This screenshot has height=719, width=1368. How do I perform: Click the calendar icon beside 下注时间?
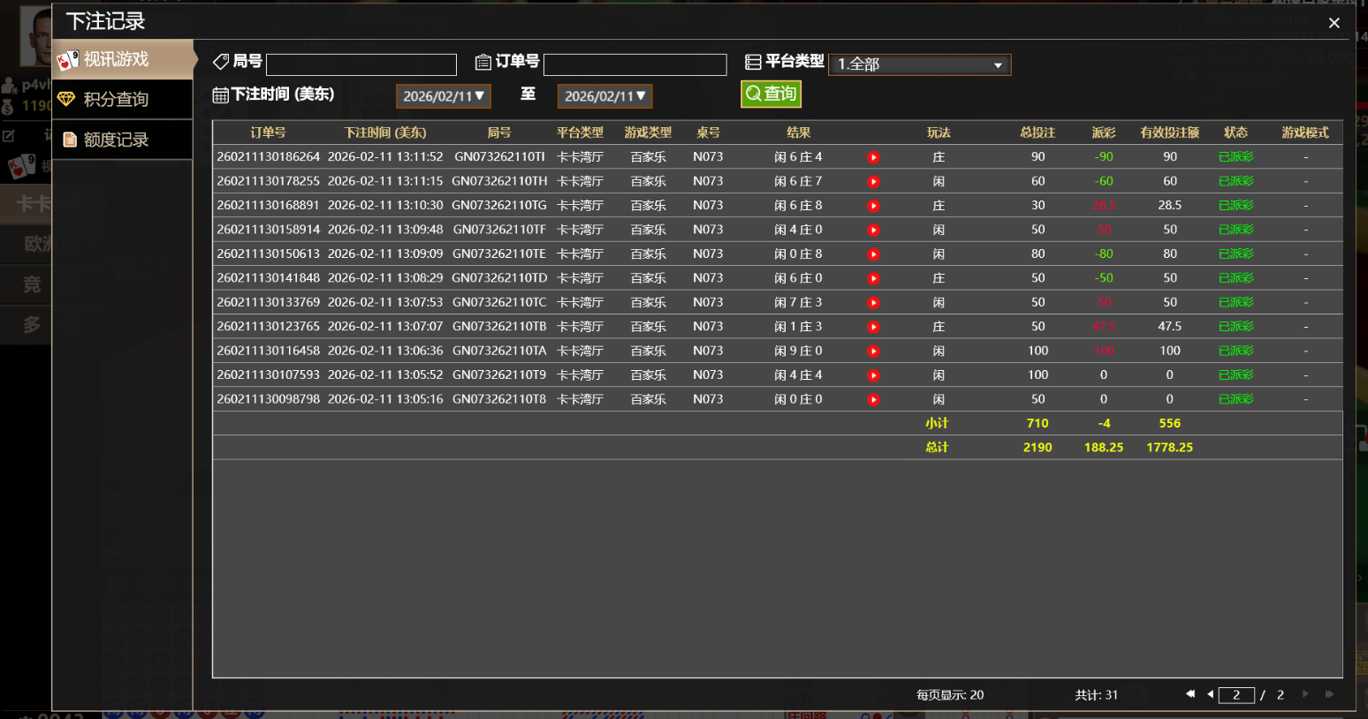[221, 95]
